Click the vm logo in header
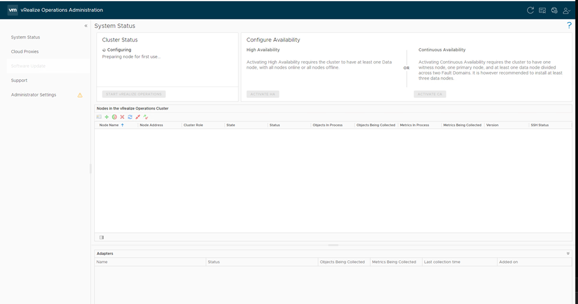This screenshot has height=304, width=578. 12,10
